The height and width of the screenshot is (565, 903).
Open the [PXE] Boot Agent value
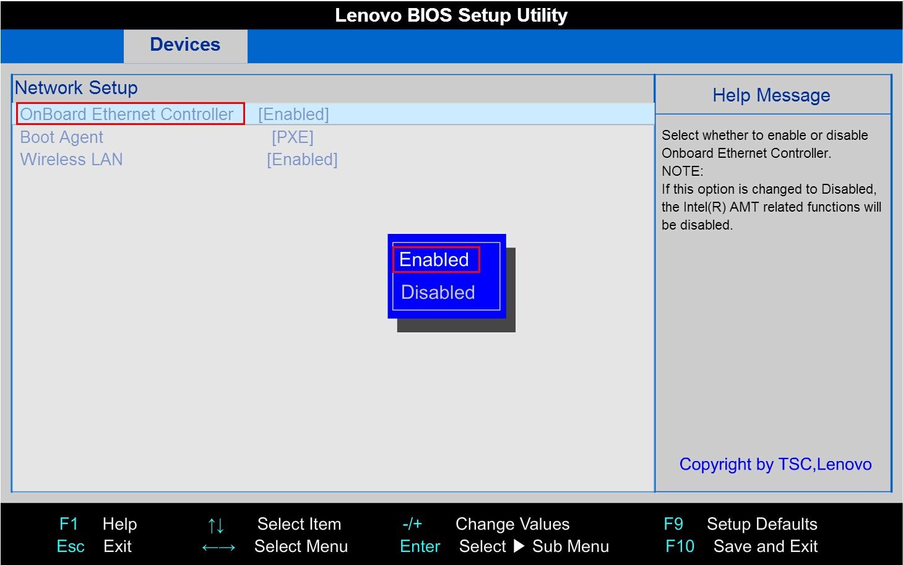coord(293,137)
